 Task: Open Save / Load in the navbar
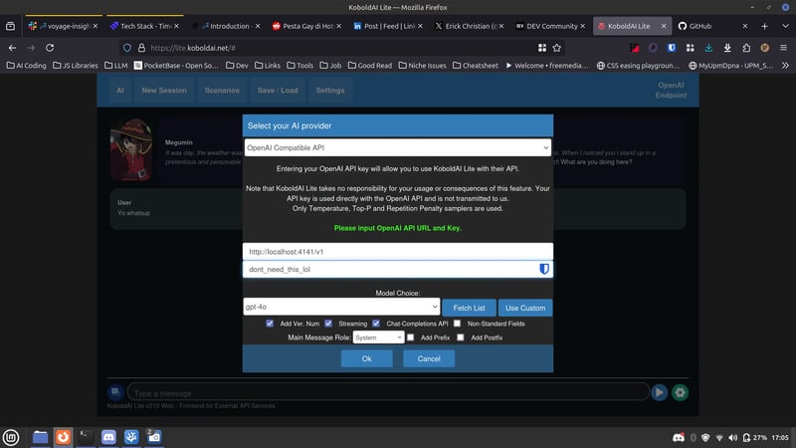click(278, 91)
